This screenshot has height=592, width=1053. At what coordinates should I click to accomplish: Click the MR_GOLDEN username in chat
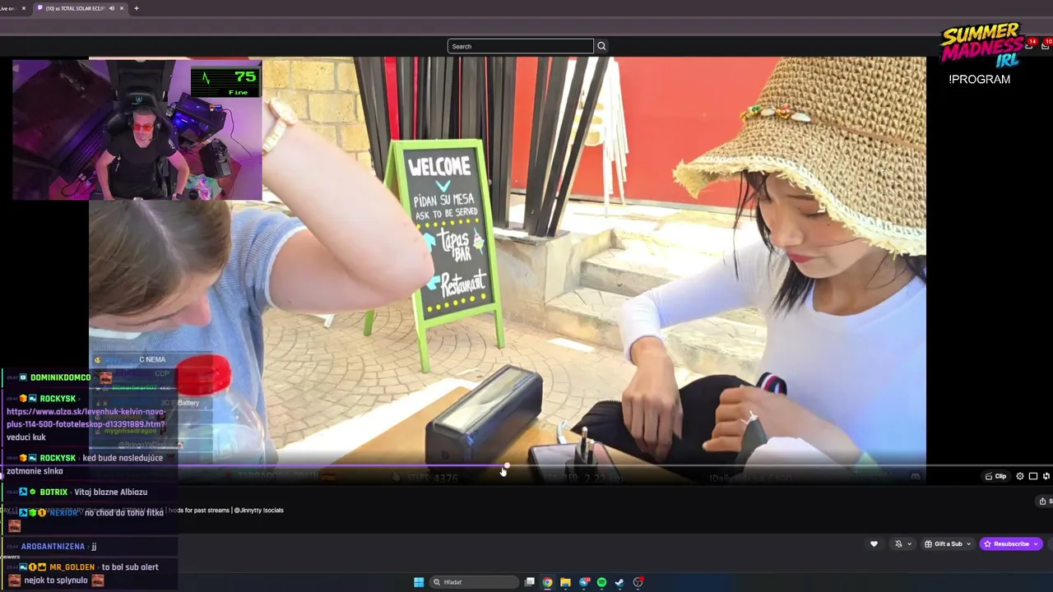point(72,567)
